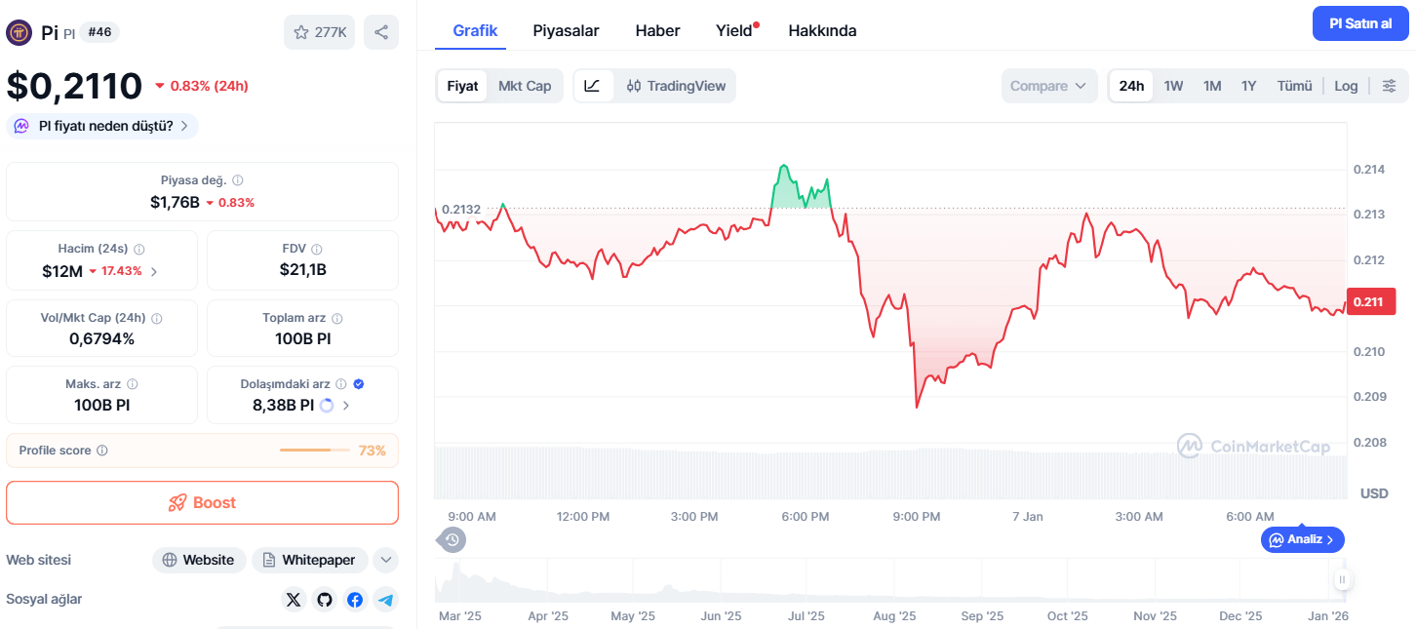Expand Hacim (24s) details chevron
1416x629 pixels.
(x=153, y=271)
